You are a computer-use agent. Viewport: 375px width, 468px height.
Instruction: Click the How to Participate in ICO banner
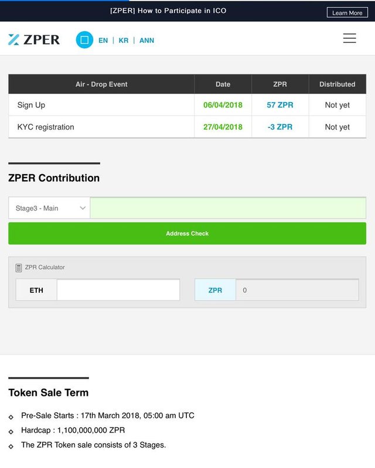coord(168,11)
